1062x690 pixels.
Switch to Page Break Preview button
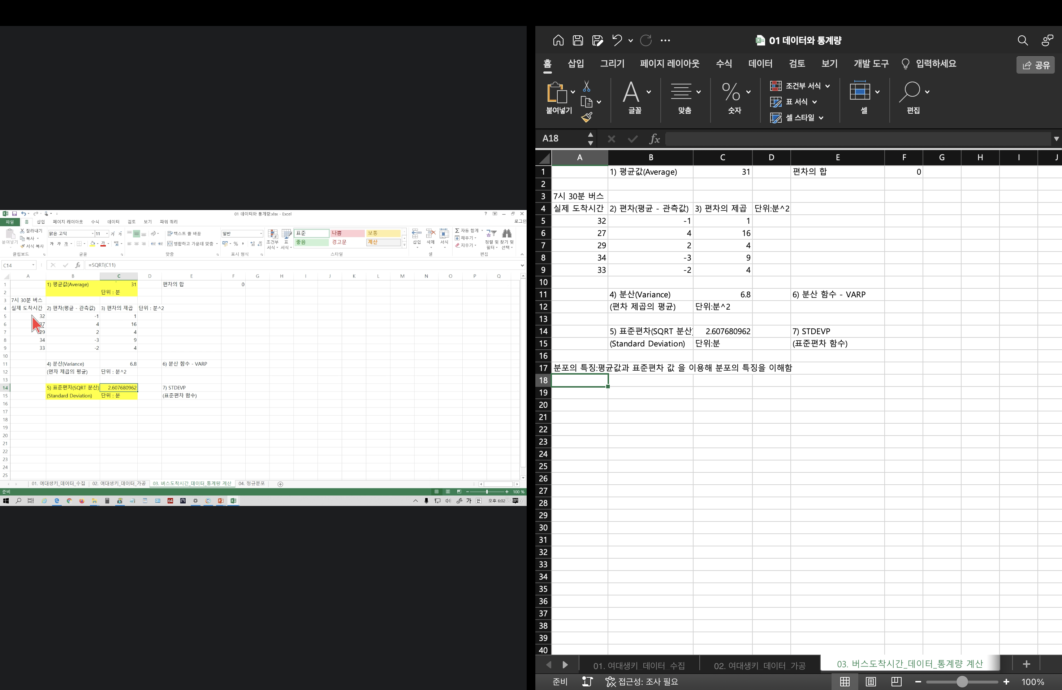897,682
